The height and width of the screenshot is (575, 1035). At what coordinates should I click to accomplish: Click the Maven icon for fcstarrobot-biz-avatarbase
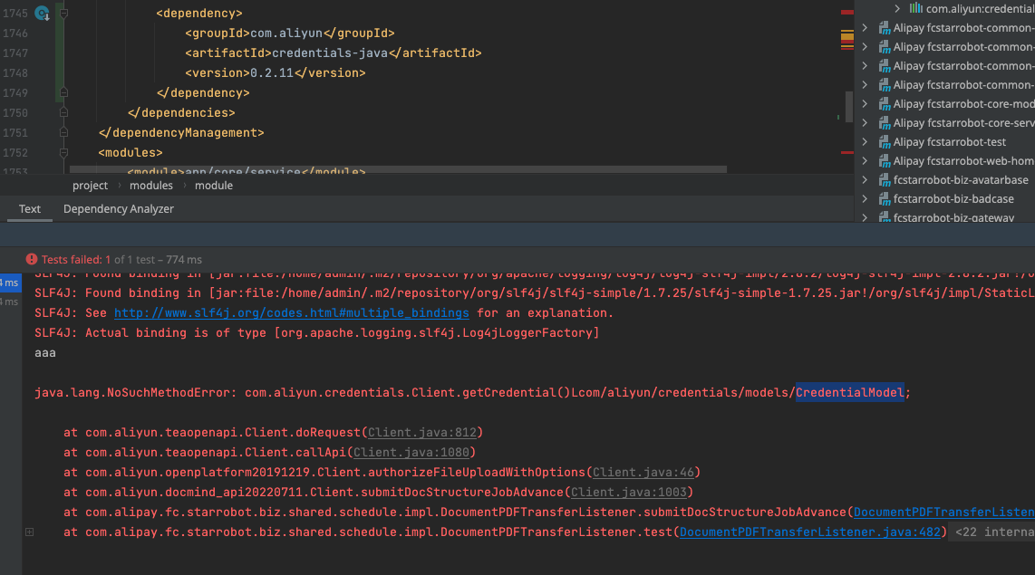click(x=884, y=180)
